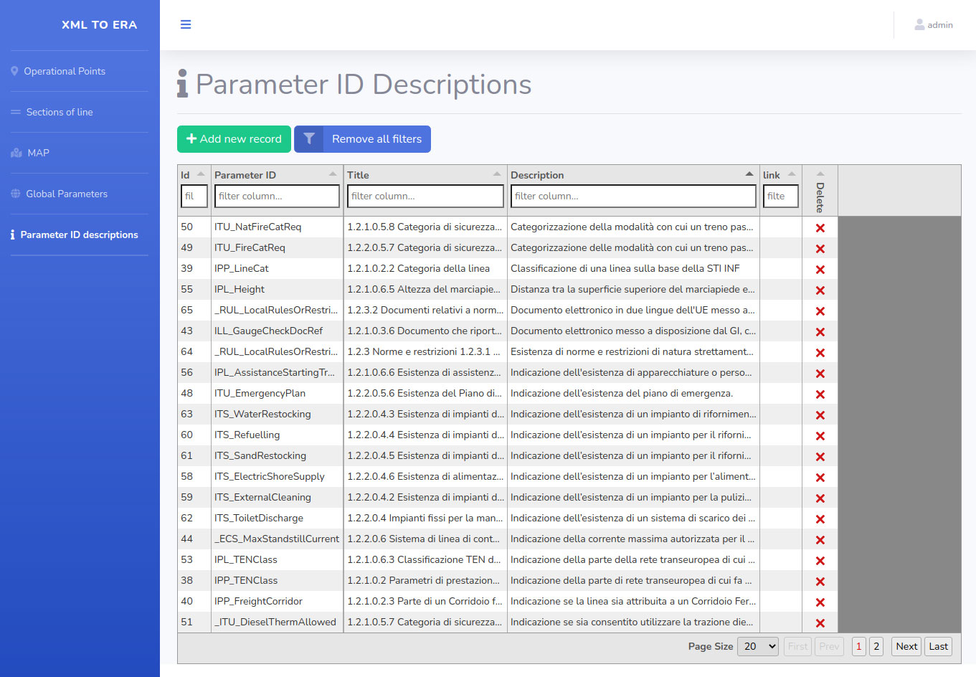976x677 pixels.
Task: Click Add new record button
Action: coord(234,139)
